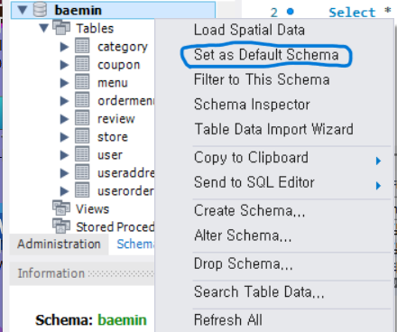Choose Drop Schema menu entry
The width and height of the screenshot is (397, 332).
(244, 263)
